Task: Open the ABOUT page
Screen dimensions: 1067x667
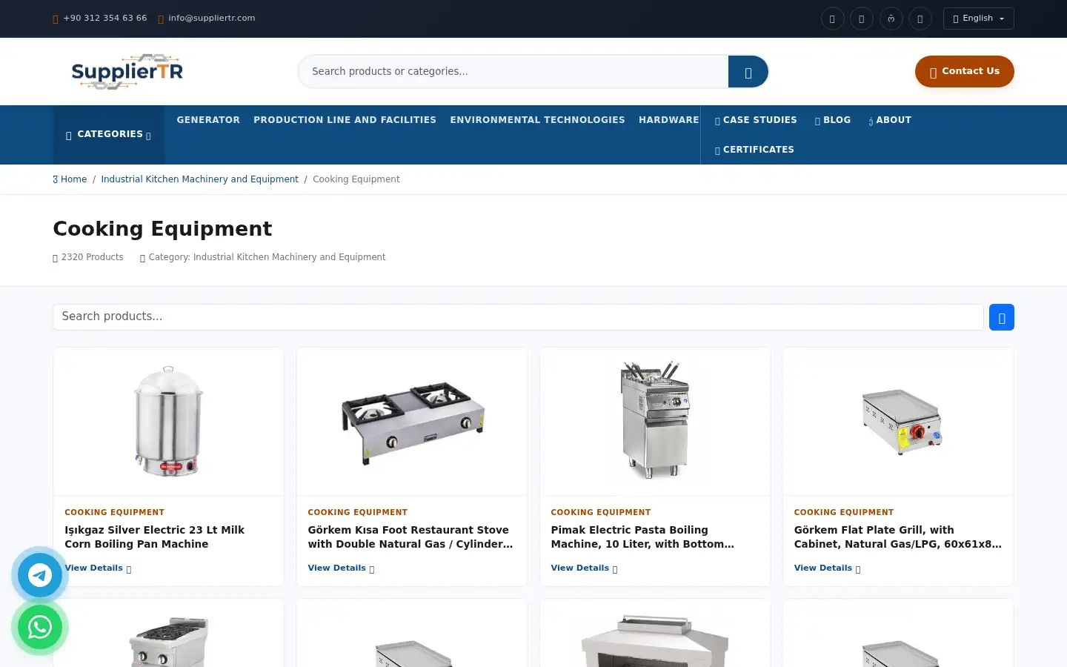Action: point(890,120)
